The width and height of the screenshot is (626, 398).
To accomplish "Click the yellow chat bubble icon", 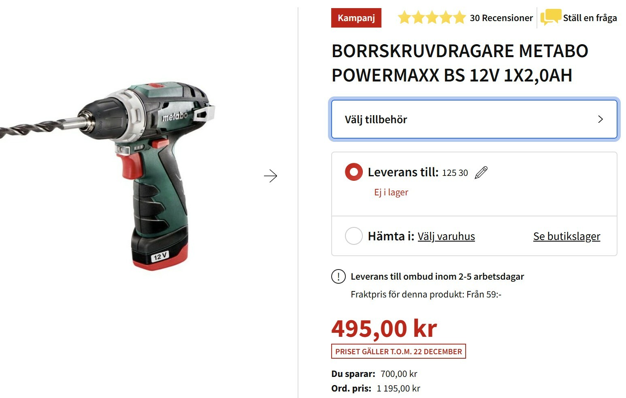I will pos(551,17).
